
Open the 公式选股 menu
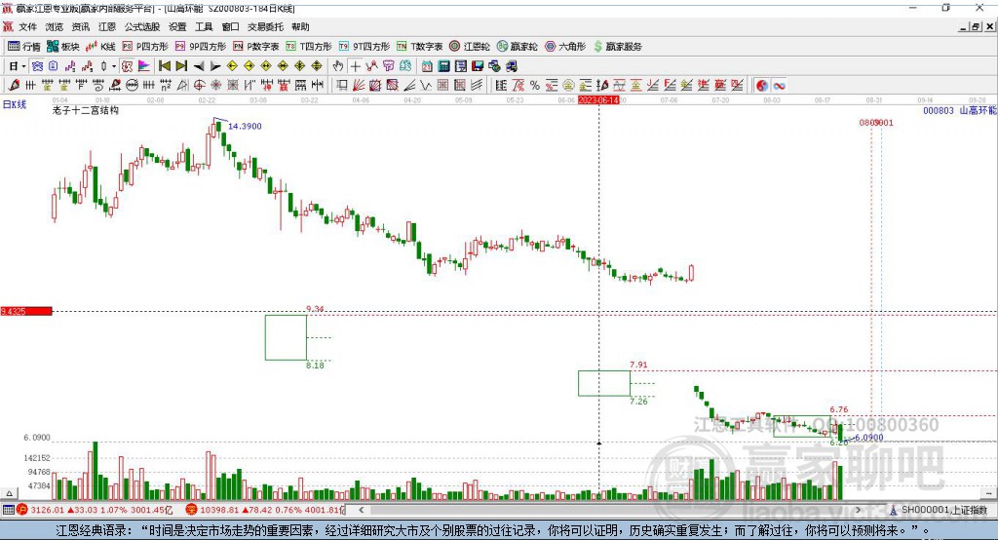142,26
